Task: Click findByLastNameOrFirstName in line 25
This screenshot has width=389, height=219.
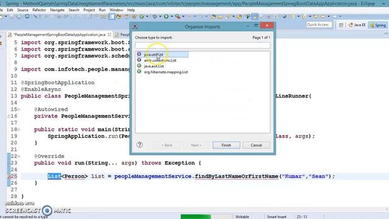Action: point(236,176)
